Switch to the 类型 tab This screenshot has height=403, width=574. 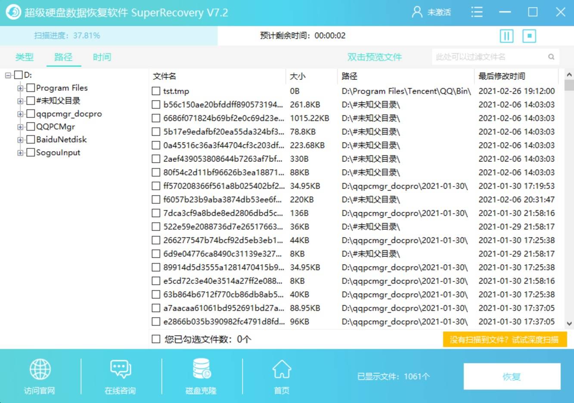pyautogui.click(x=24, y=57)
